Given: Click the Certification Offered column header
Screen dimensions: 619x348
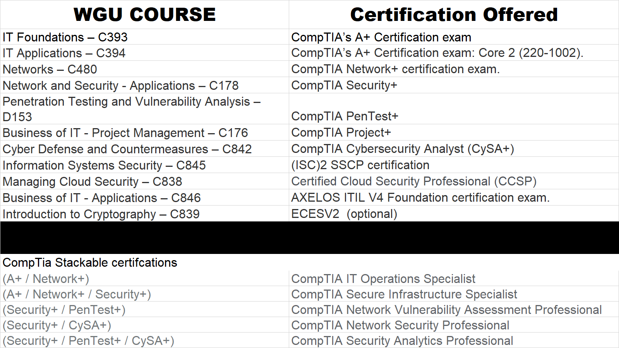Looking at the screenshot, I should (454, 15).
